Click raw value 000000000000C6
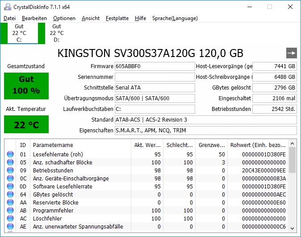 tap(264, 226)
